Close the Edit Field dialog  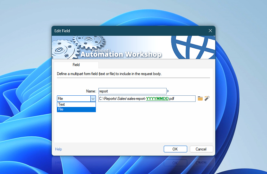click(210, 31)
